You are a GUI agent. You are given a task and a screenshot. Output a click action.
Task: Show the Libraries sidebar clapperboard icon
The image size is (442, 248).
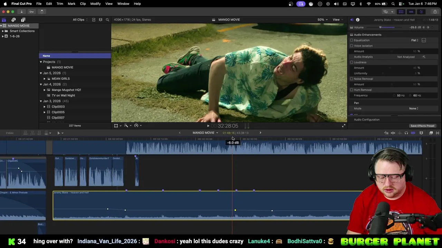4,20
